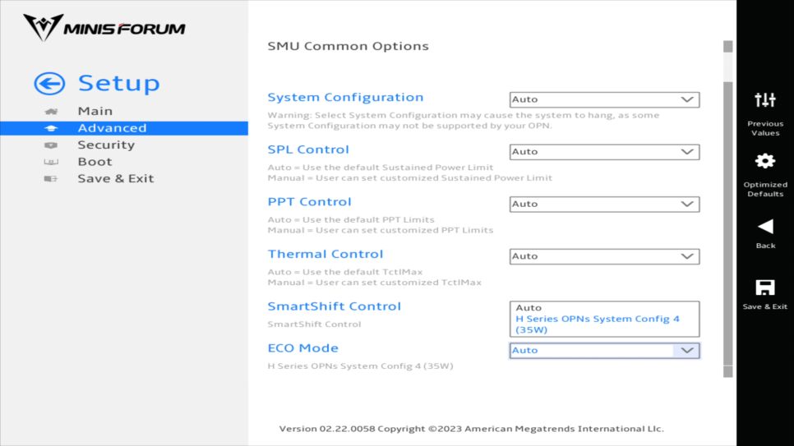Click the Back triangle icon
This screenshot has width=794, height=446.
764,226
